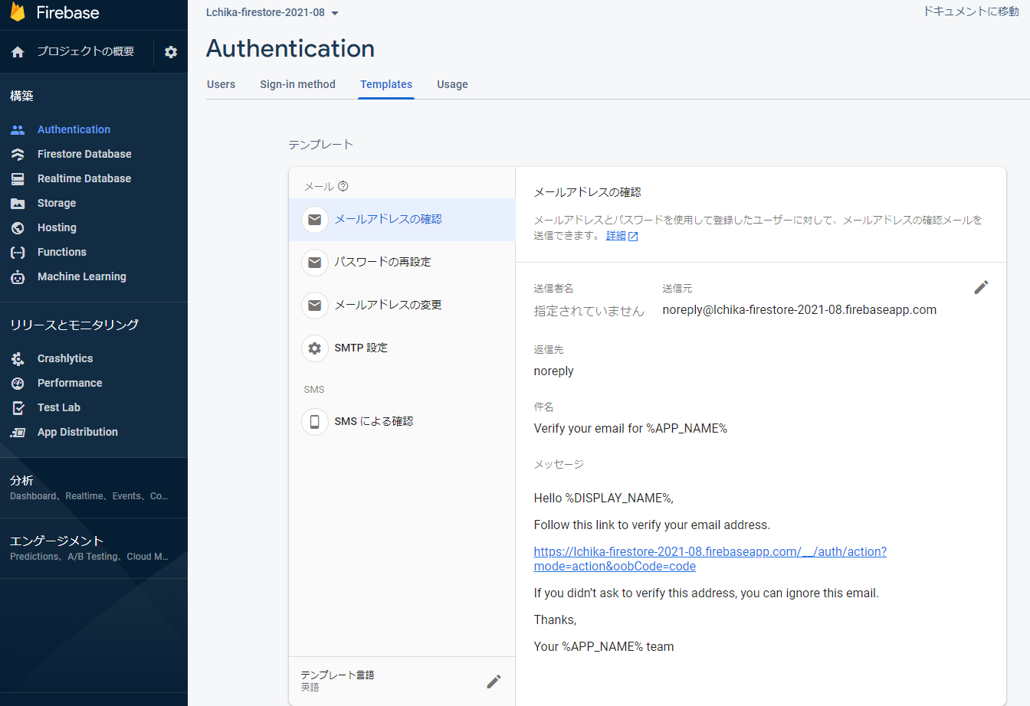Open the project selector dropdown arrow

coord(335,14)
